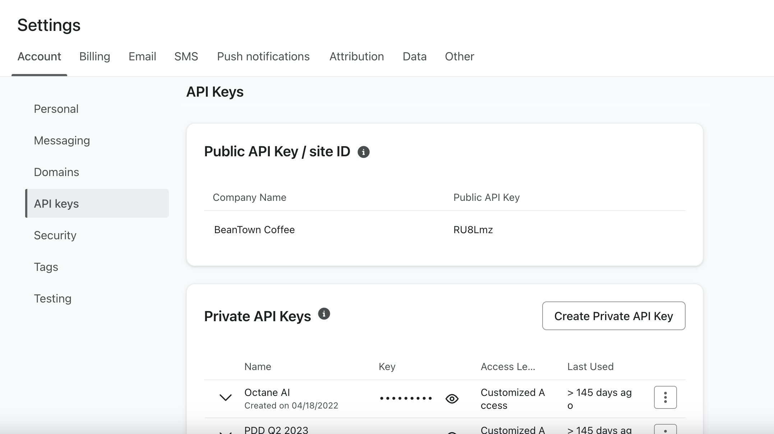Click the PDD Q2 2023 key name
774x434 pixels.
click(276, 430)
